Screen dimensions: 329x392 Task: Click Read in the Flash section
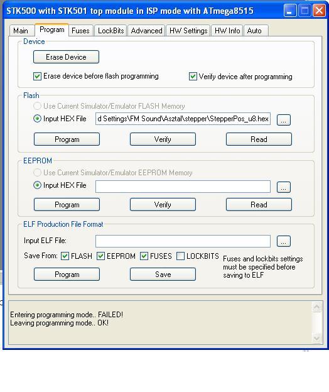[259, 139]
